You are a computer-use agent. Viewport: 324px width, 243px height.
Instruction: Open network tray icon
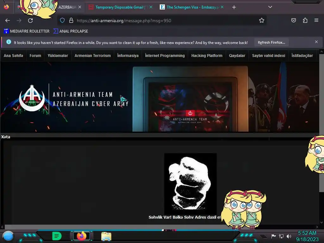281,236
